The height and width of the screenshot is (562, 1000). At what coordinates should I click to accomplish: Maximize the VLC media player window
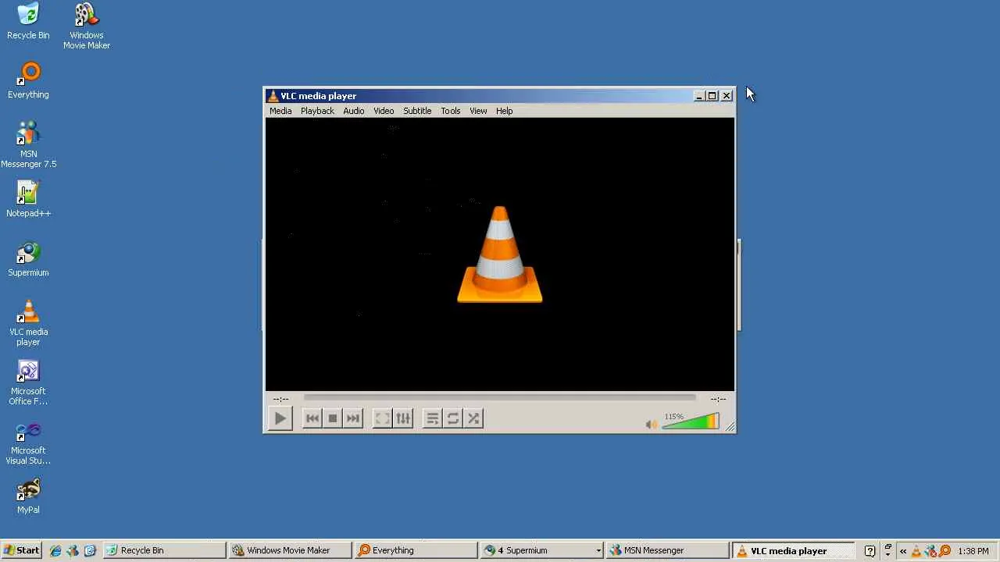(712, 96)
